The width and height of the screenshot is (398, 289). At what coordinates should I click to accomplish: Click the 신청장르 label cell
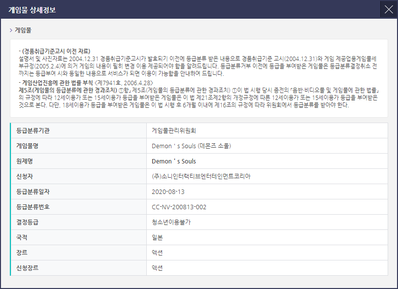[x=79, y=268]
